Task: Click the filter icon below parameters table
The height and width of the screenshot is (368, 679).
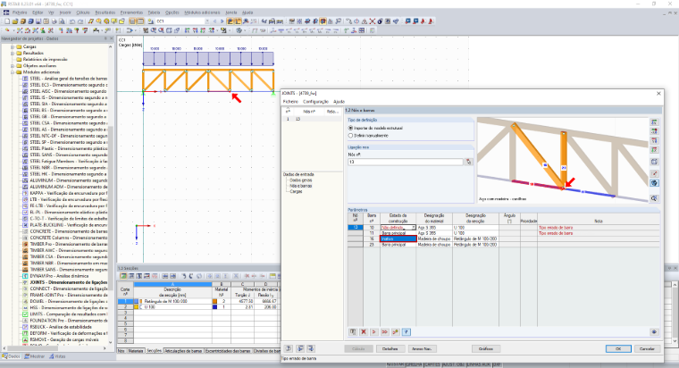Action: (x=407, y=332)
